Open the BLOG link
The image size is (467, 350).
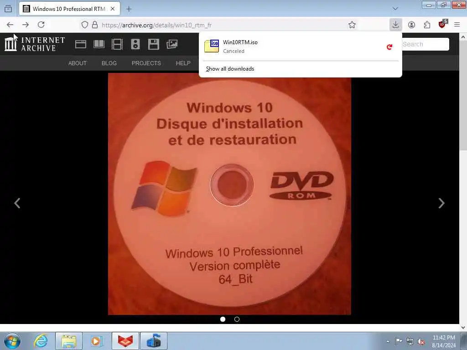(109, 63)
